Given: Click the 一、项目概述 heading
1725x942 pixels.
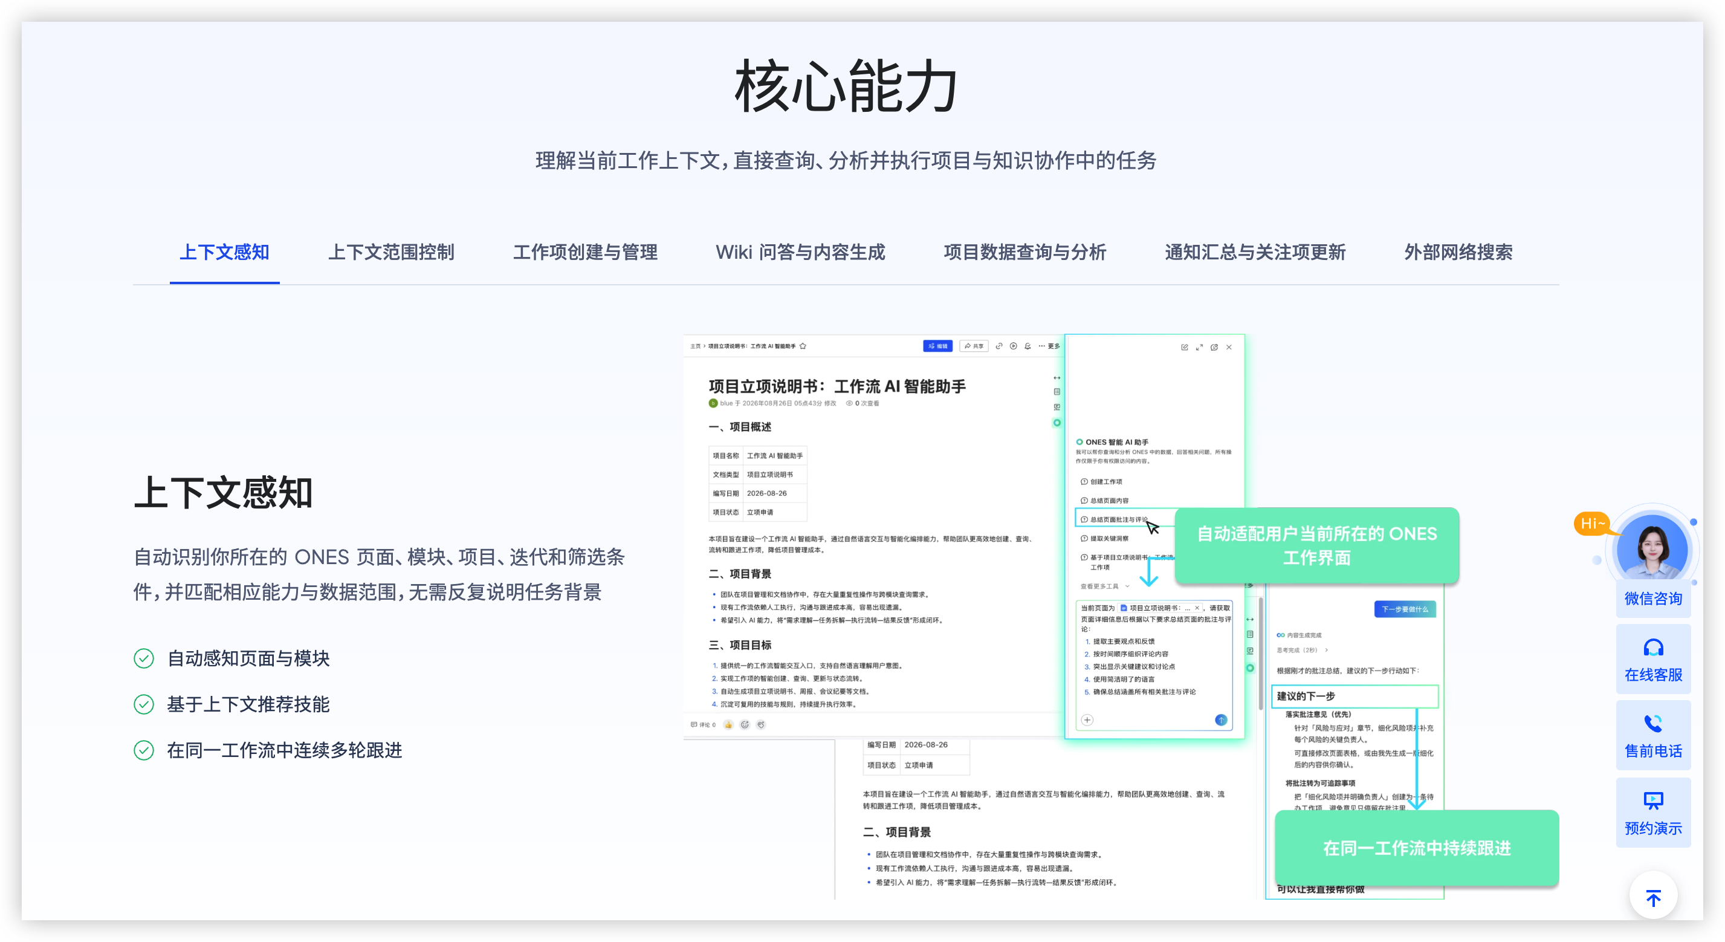Looking at the screenshot, I should click(740, 427).
